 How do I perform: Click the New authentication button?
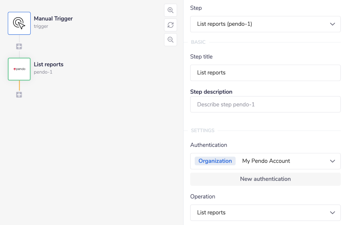265,179
